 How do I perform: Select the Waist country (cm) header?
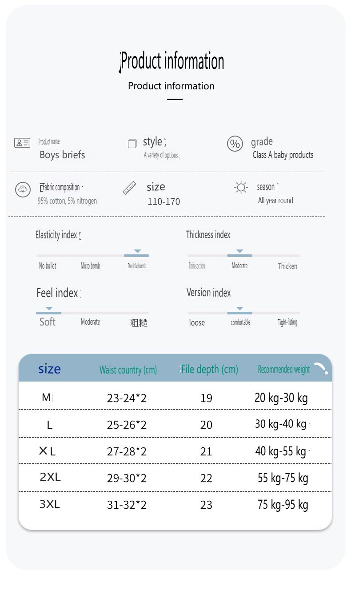[128, 370]
